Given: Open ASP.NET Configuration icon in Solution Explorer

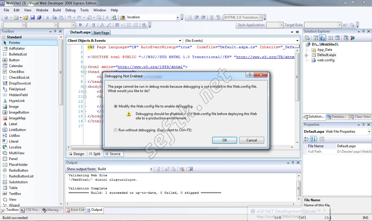Looking at the screenshot, I should coord(353,38).
